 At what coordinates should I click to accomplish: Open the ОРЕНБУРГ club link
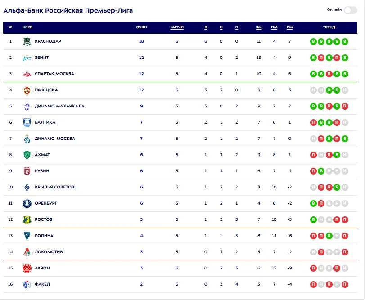[46, 203]
